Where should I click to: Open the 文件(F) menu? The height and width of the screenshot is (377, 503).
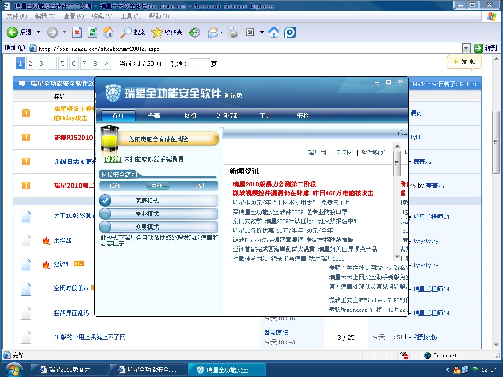[x=17, y=16]
